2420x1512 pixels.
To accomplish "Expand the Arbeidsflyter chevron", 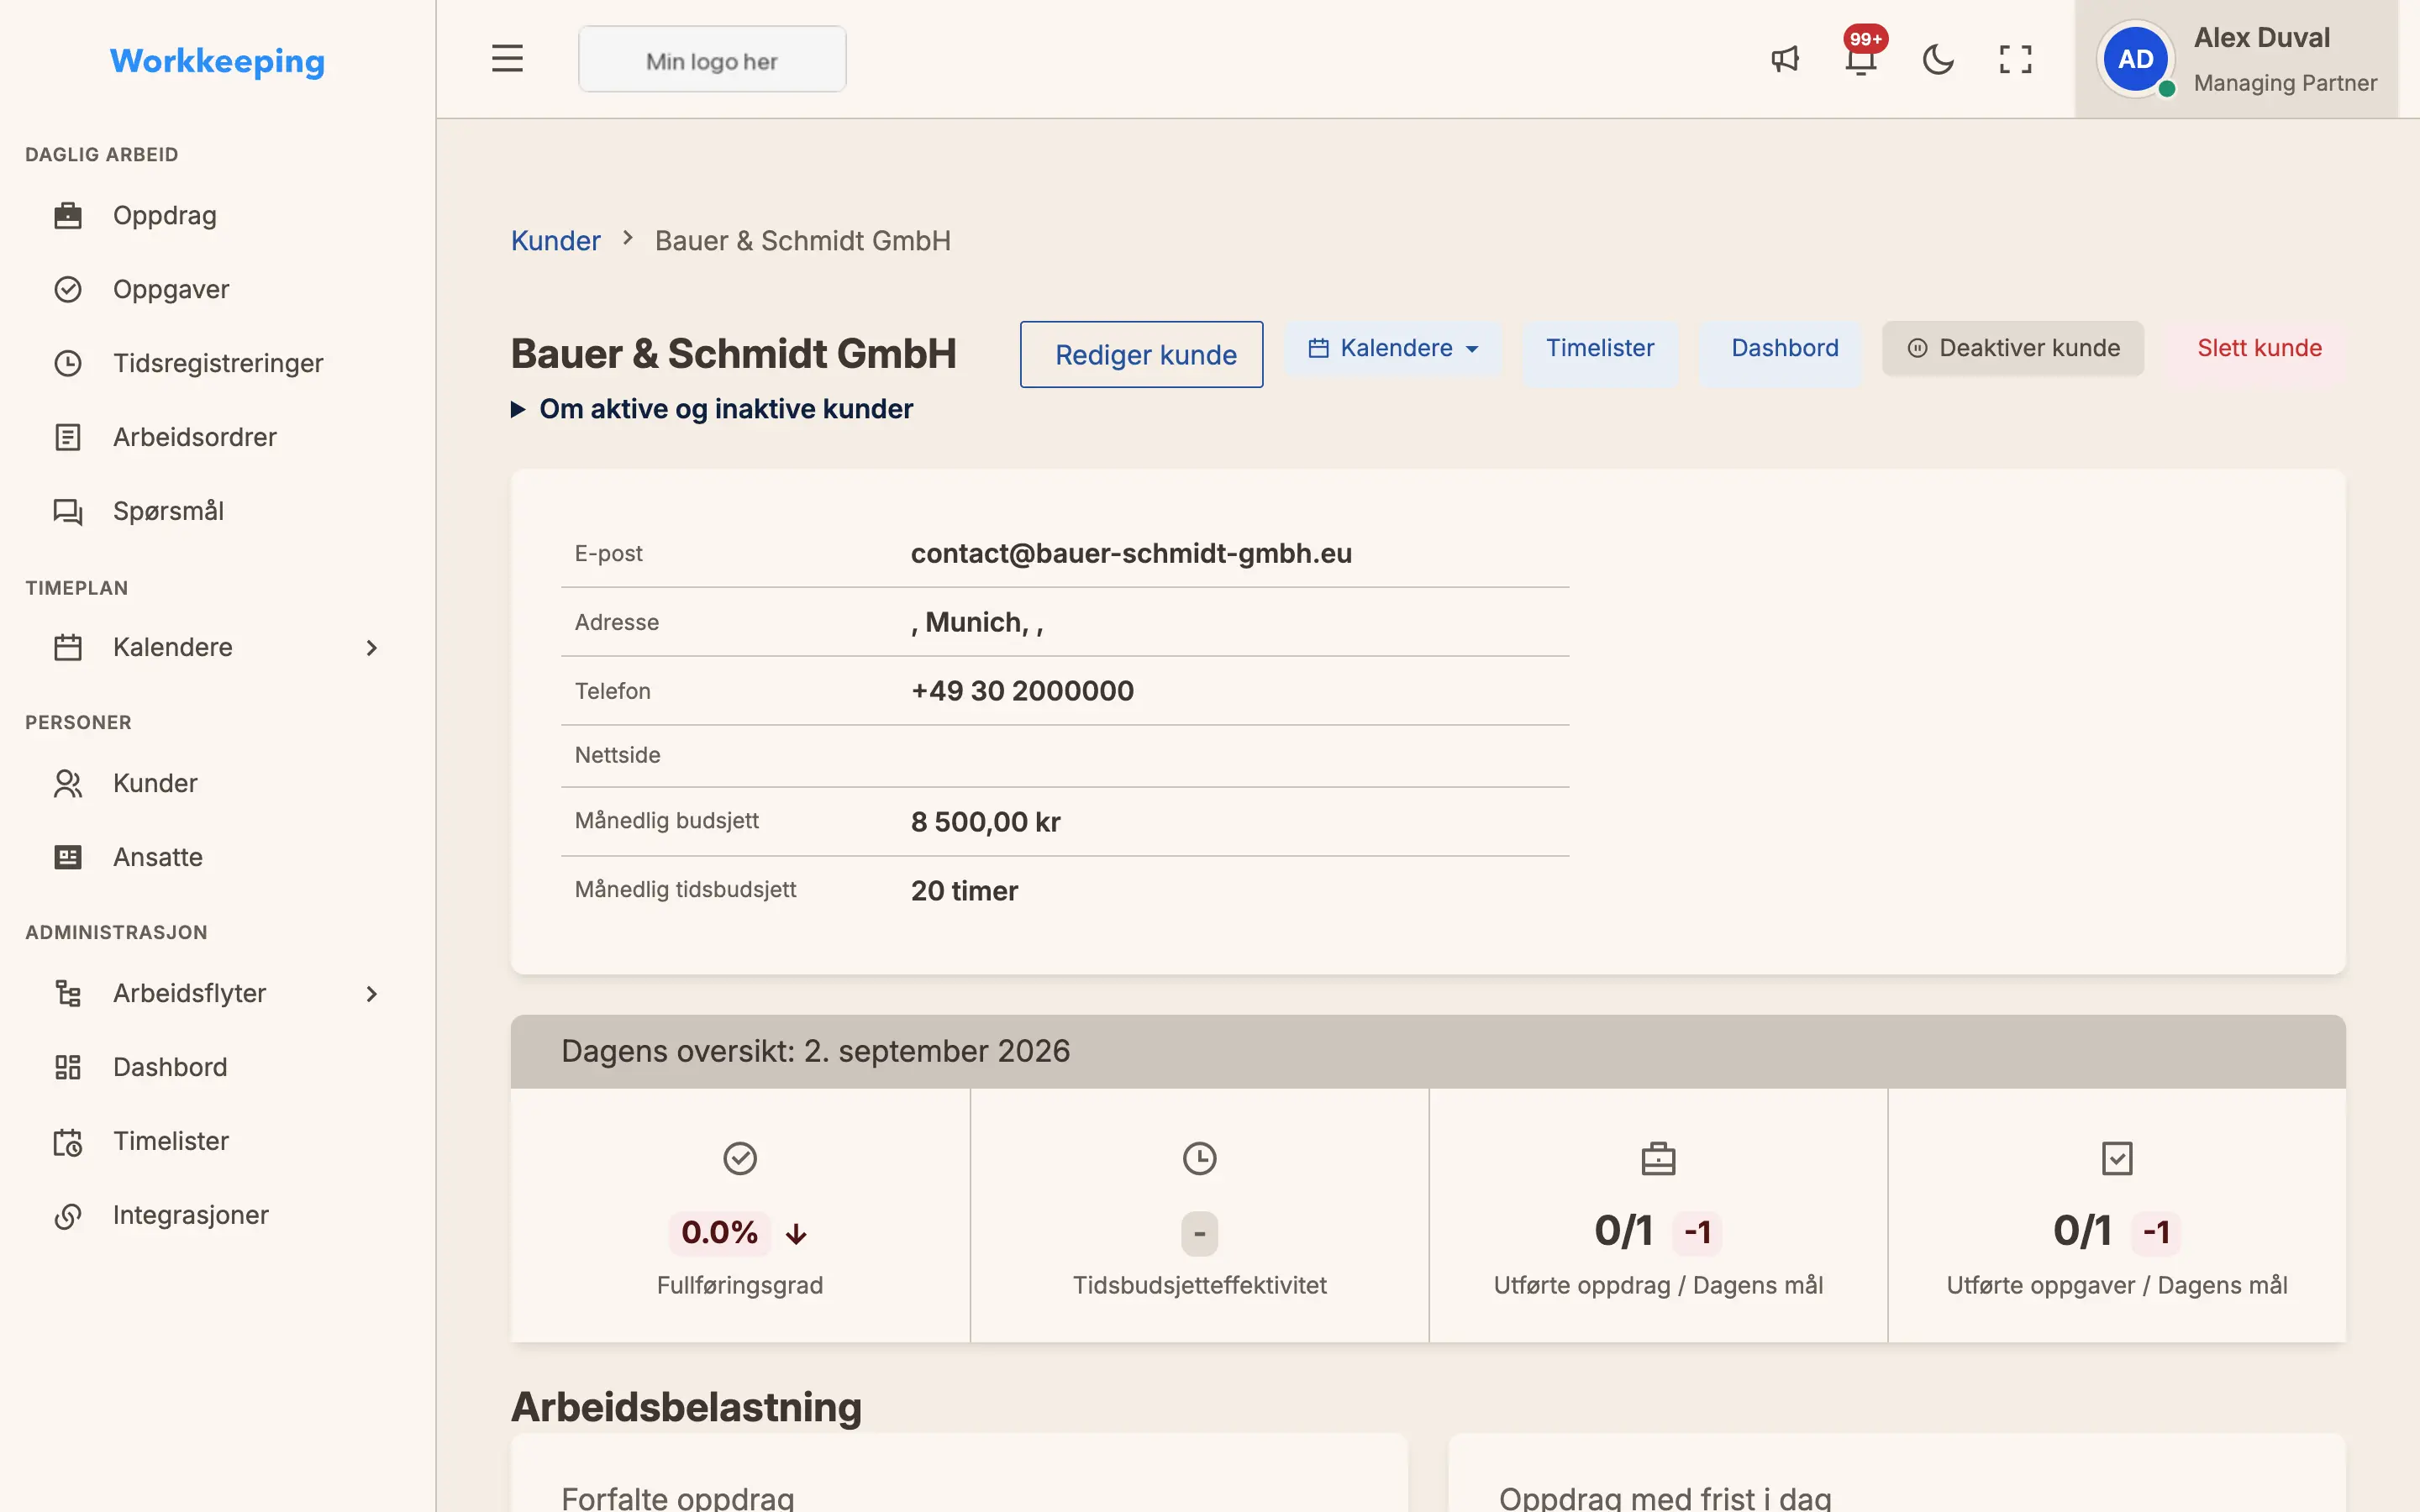I will click(x=371, y=994).
